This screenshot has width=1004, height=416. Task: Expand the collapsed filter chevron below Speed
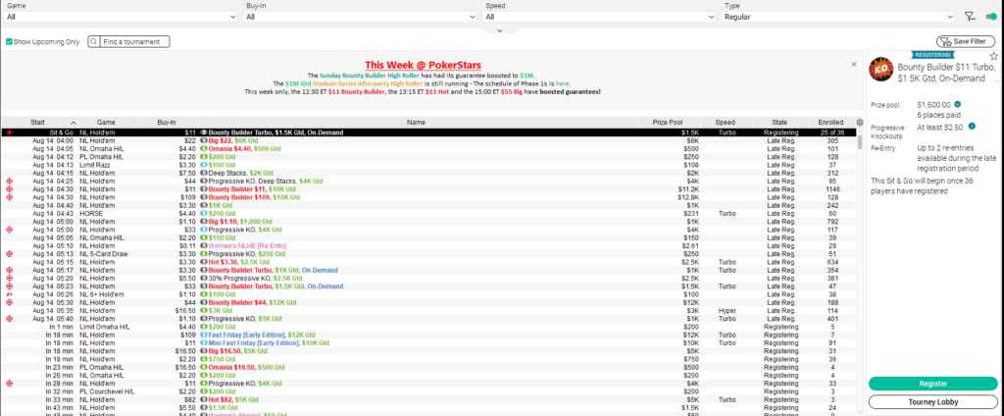[501, 30]
